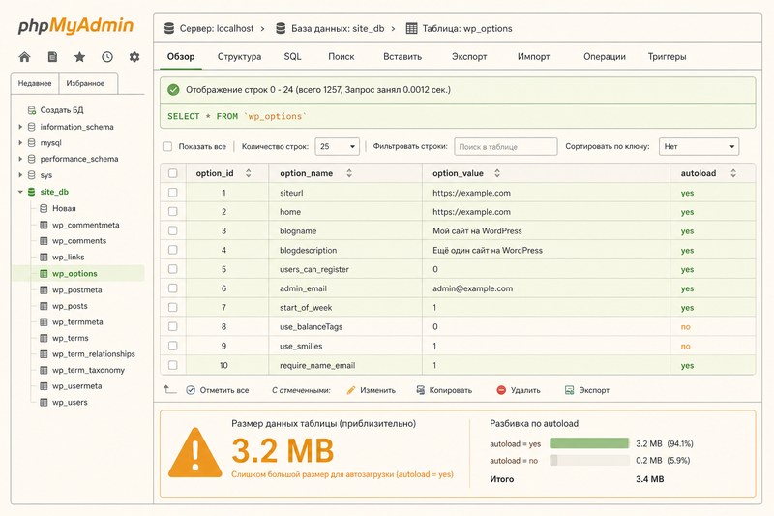
Task: Click table icon in breadcrumb
Action: coord(411,29)
